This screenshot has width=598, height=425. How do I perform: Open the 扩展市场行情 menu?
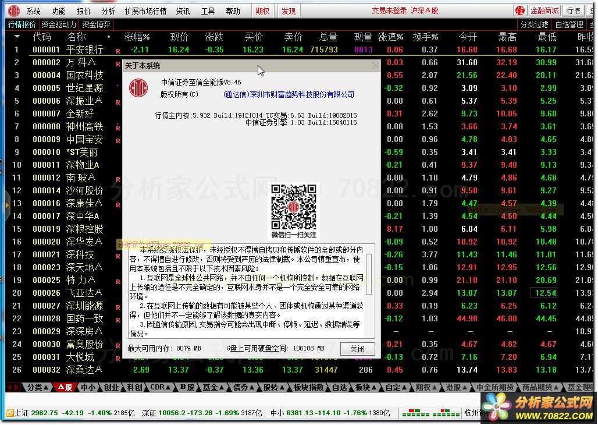pos(145,11)
